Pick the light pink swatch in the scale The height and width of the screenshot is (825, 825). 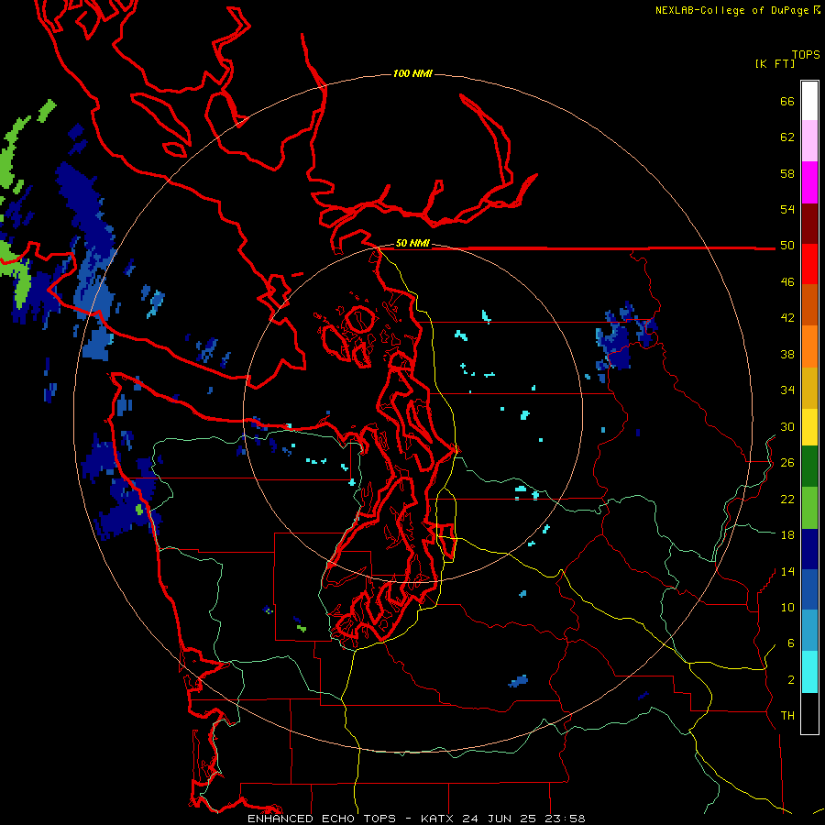(809, 141)
